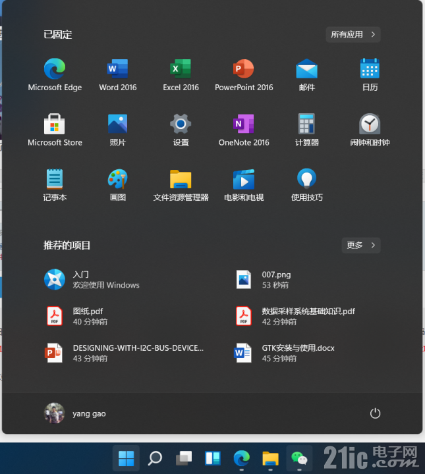The width and height of the screenshot is (425, 474).
Task: Show 更多 recommended items
Action: click(x=361, y=245)
